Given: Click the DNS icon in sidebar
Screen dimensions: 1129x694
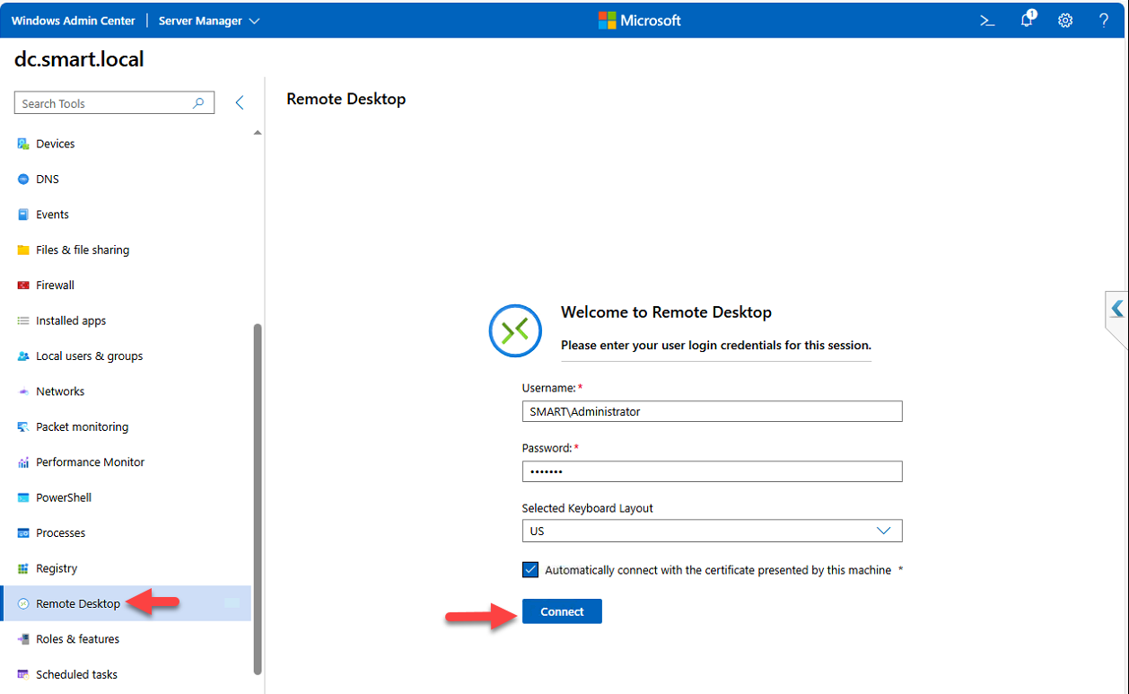Looking at the screenshot, I should tap(23, 180).
